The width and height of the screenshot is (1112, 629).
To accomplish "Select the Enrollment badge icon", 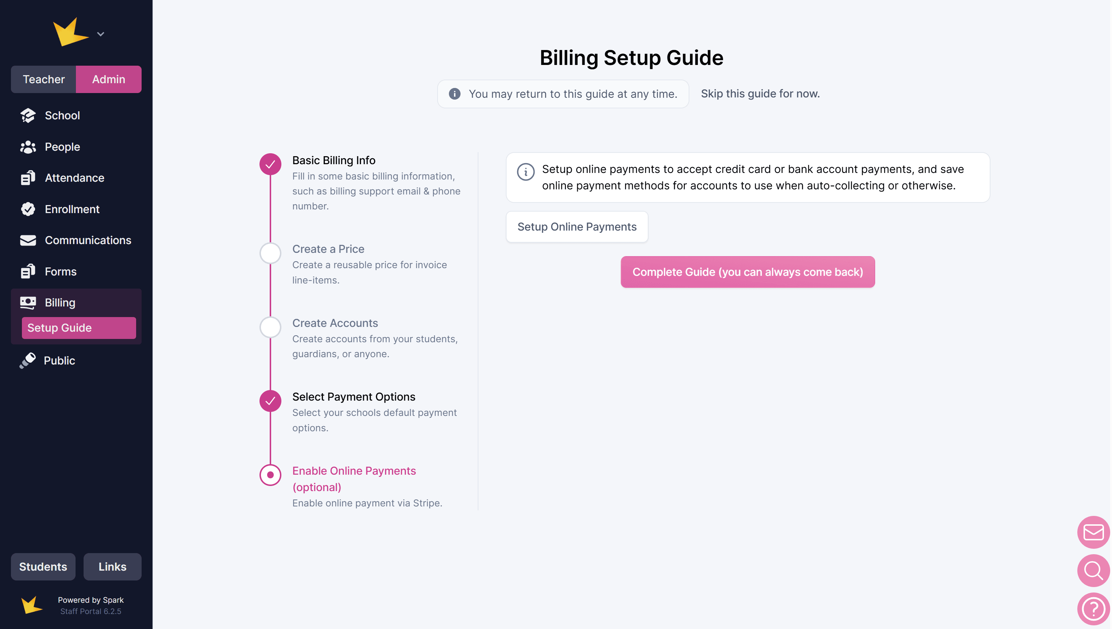I will (28, 209).
